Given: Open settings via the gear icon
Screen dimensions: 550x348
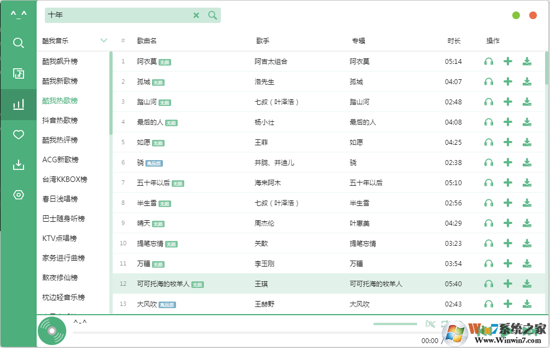Looking at the screenshot, I should tap(18, 194).
